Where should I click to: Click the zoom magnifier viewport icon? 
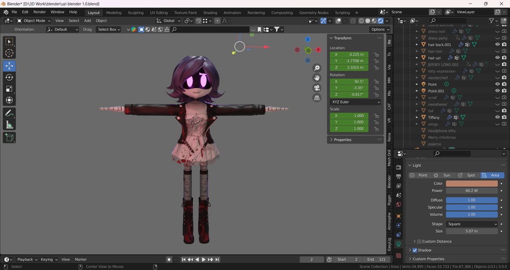pyautogui.click(x=317, y=68)
